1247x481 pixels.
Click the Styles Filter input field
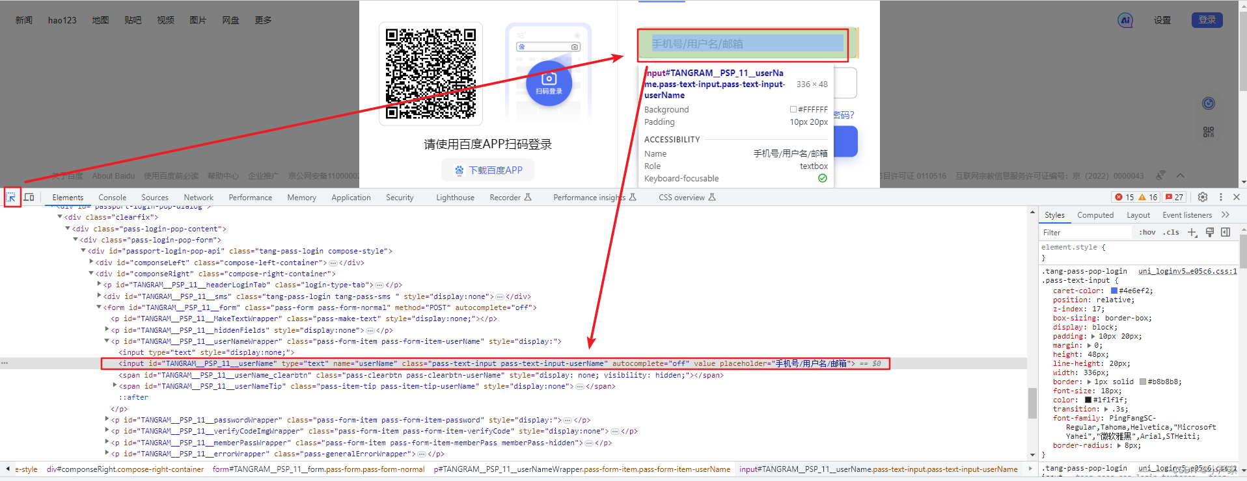[x=1087, y=232]
